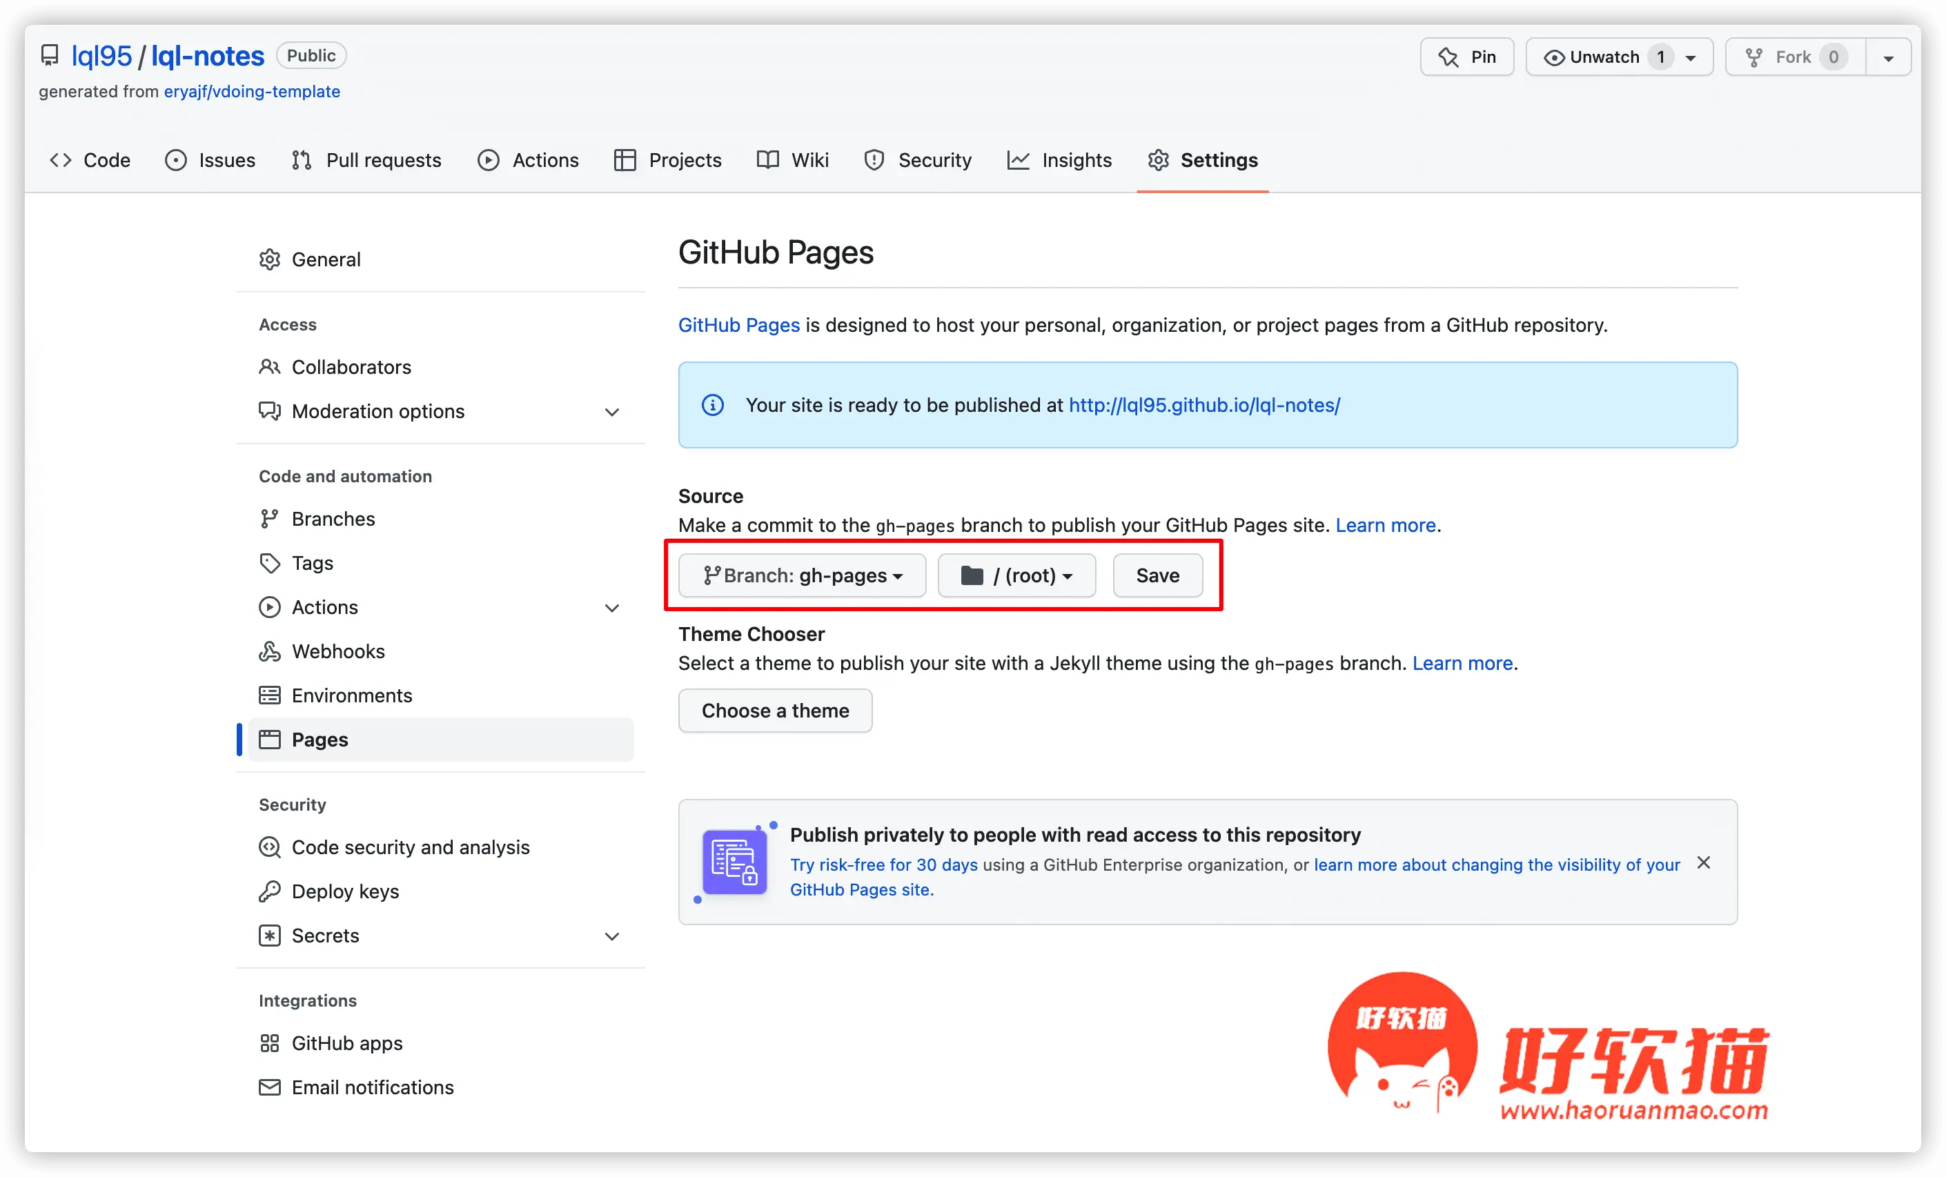Click the webhook icon next to Webhooks
1946x1177 pixels.
point(270,651)
